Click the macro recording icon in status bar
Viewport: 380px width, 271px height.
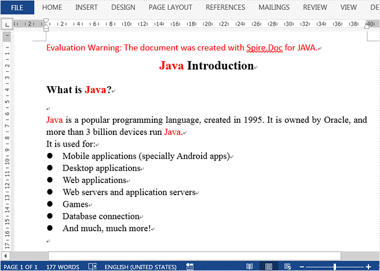click(x=189, y=266)
